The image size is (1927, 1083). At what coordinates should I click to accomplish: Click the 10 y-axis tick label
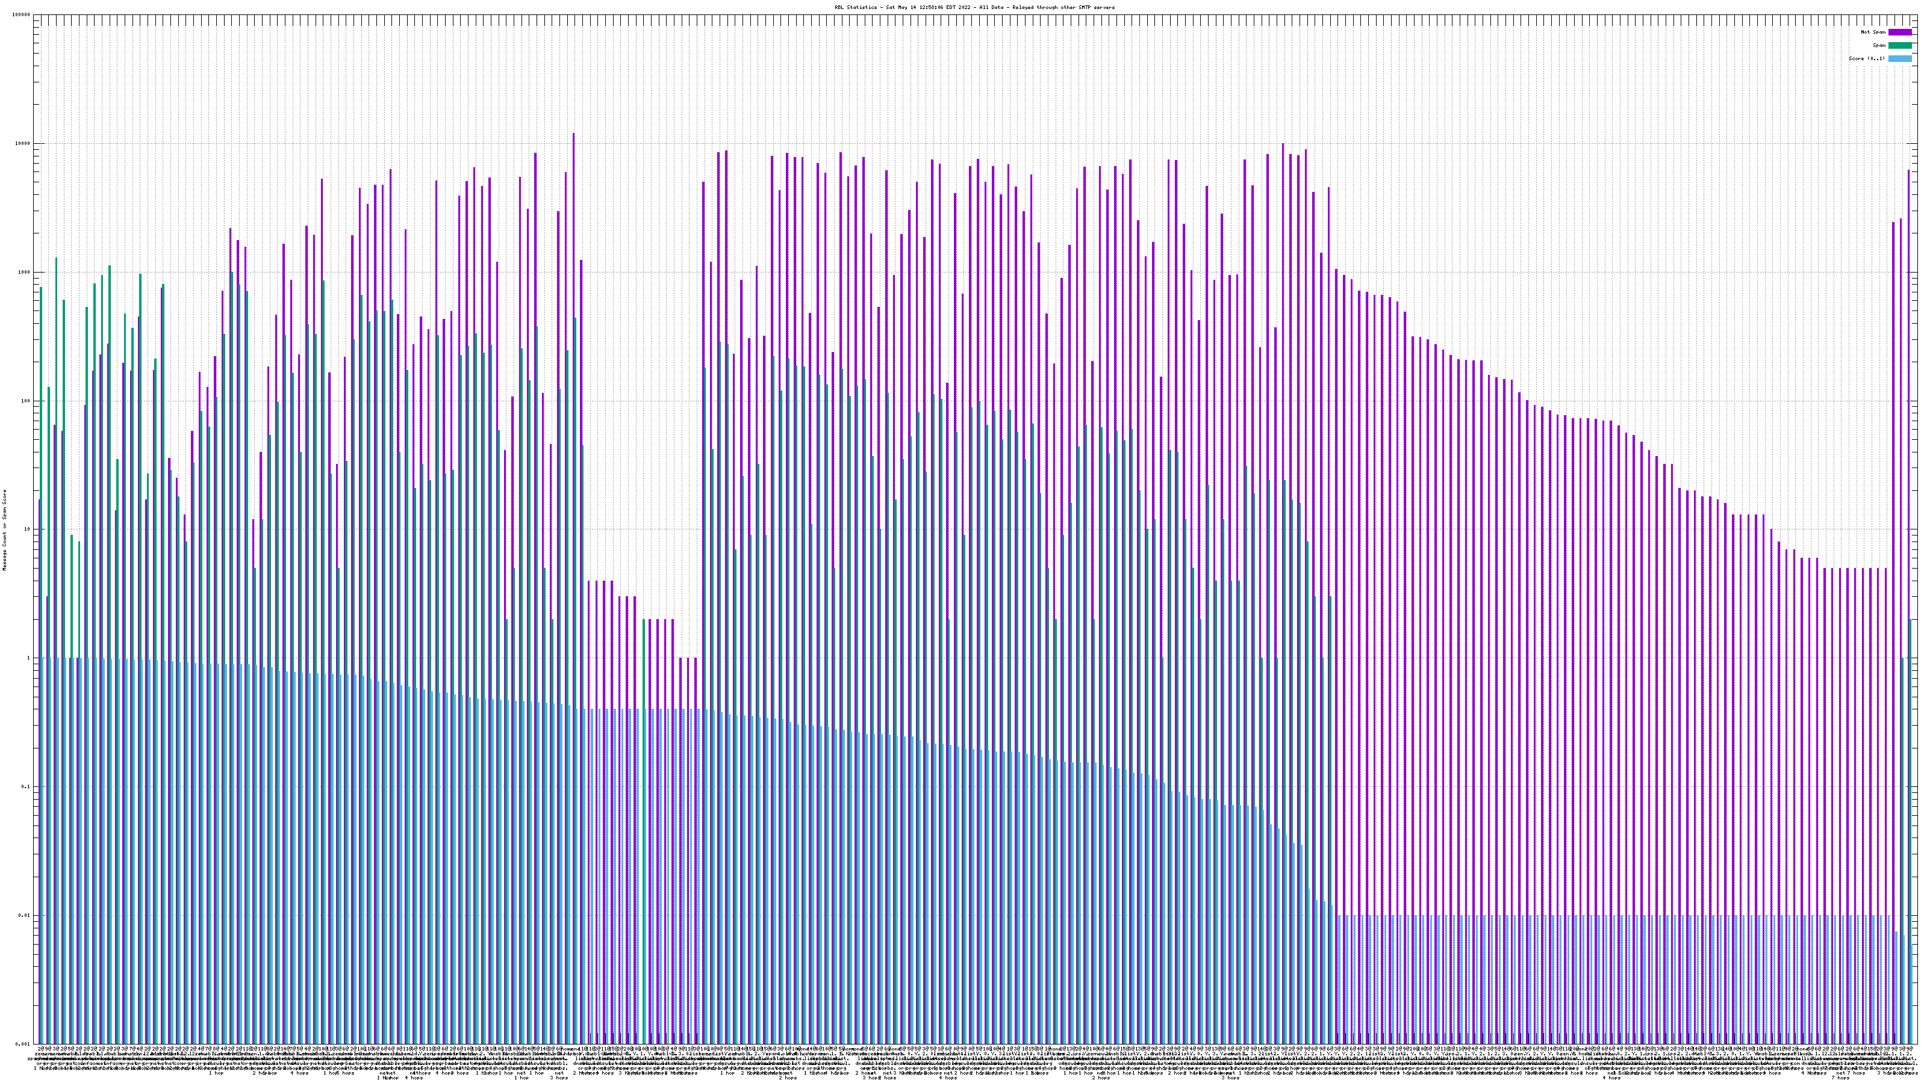tap(28, 529)
